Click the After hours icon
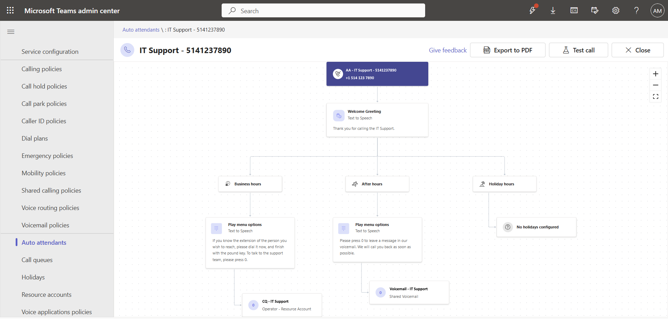Viewport: 668px width, 319px height. pos(355,184)
